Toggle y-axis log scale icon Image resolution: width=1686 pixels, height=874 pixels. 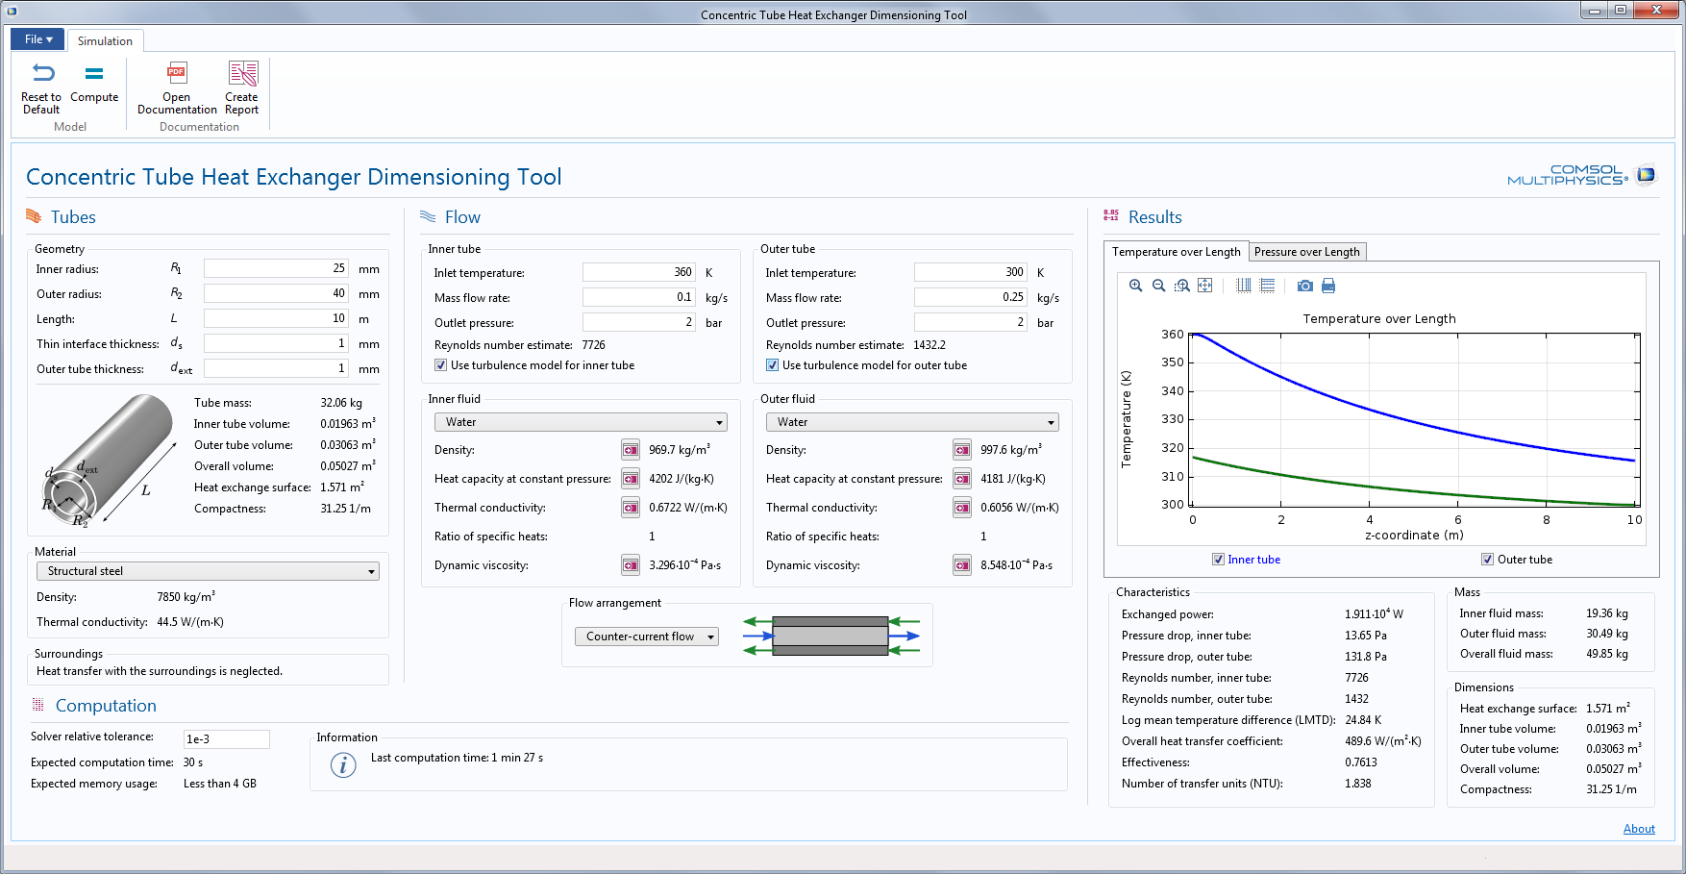[1267, 286]
